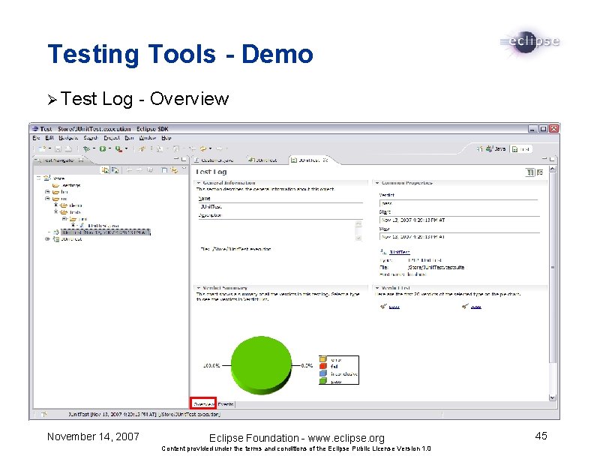Minimize the editor area

[544, 158]
